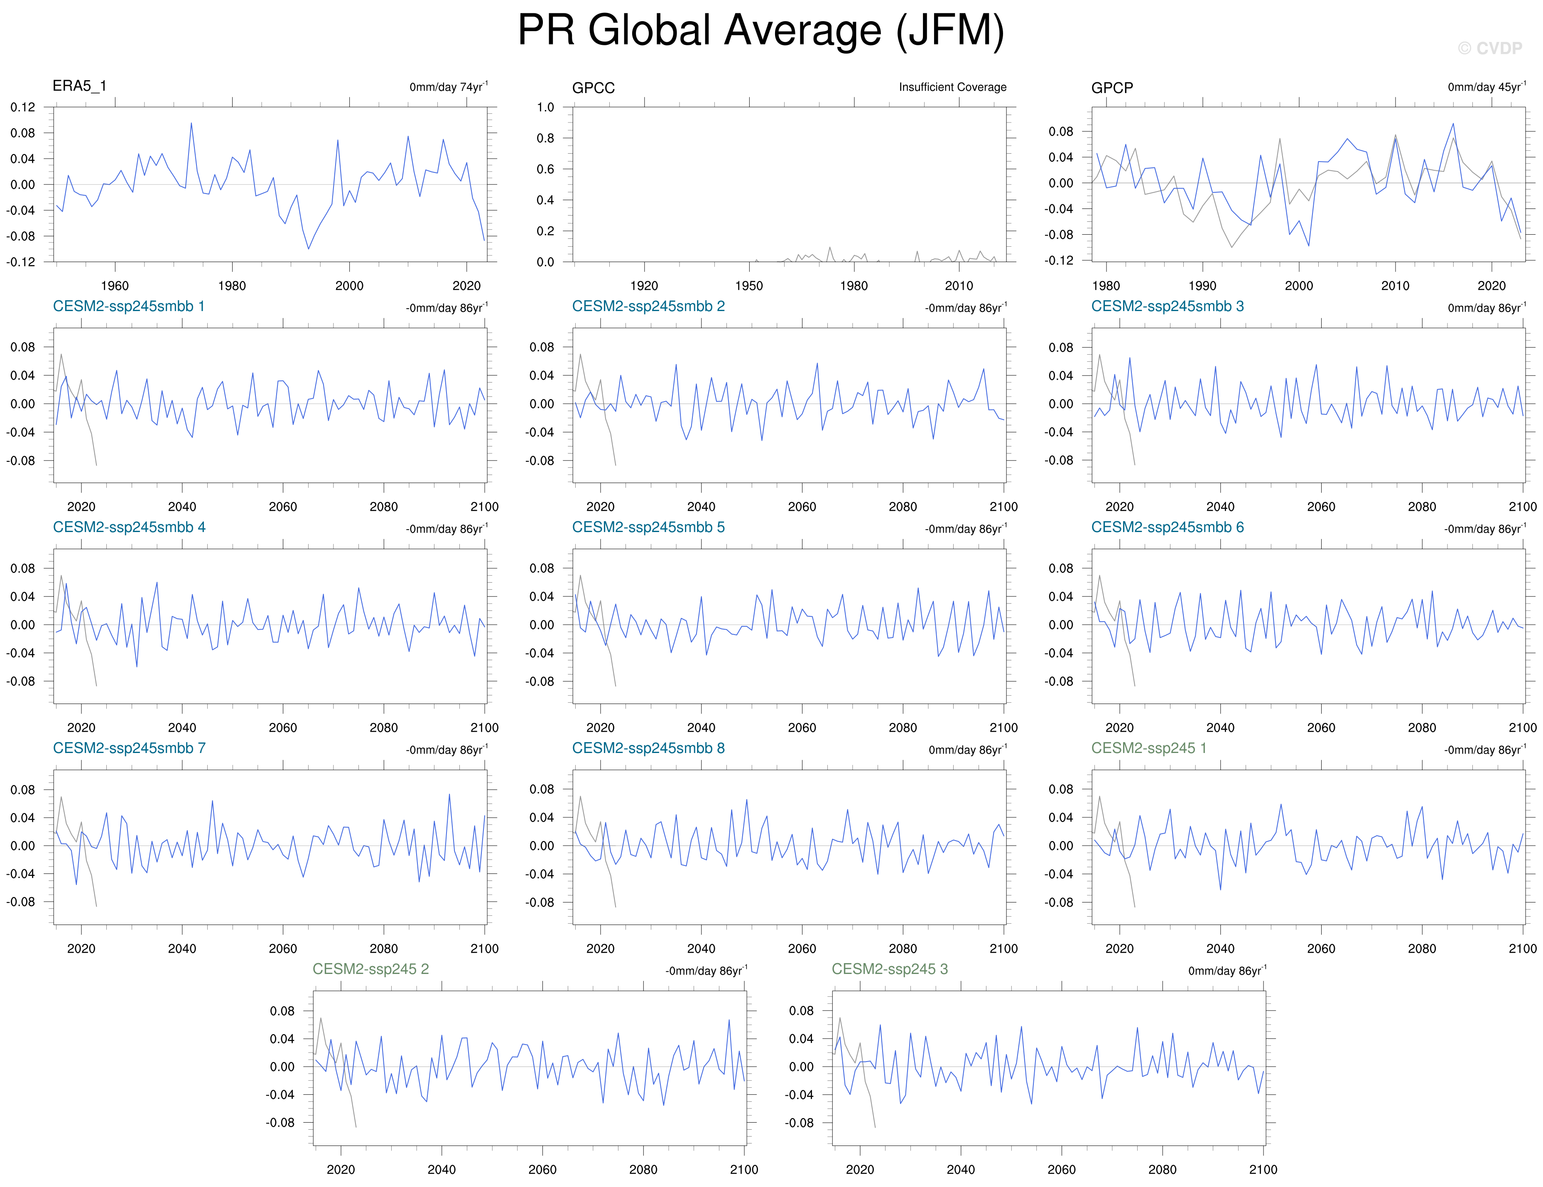Click the GPCP 0mm/day 45yr trend label
Screen dimensions: 1543x1187
point(1487,87)
